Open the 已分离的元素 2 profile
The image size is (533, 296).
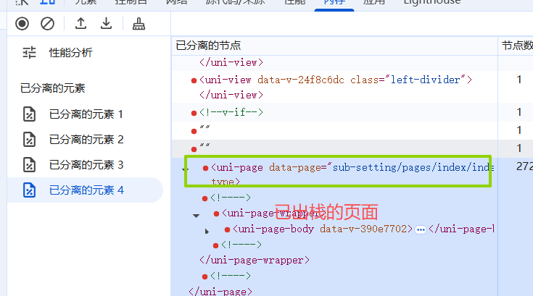pyautogui.click(x=86, y=140)
